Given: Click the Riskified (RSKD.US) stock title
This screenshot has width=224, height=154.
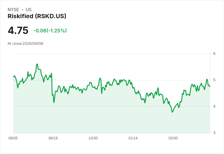Looking at the screenshot, I should click(37, 16).
